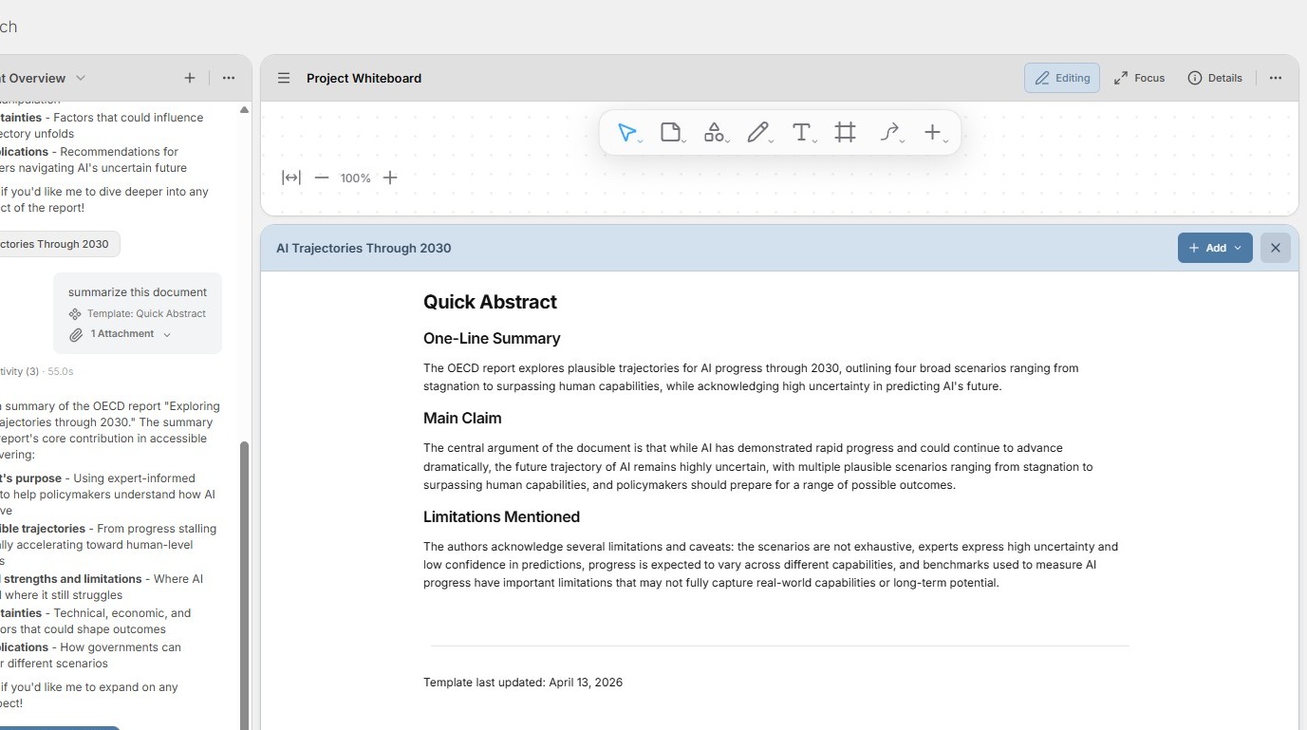The image size is (1307, 730).
Task: Click the Add button in document header
Action: (x=1215, y=248)
